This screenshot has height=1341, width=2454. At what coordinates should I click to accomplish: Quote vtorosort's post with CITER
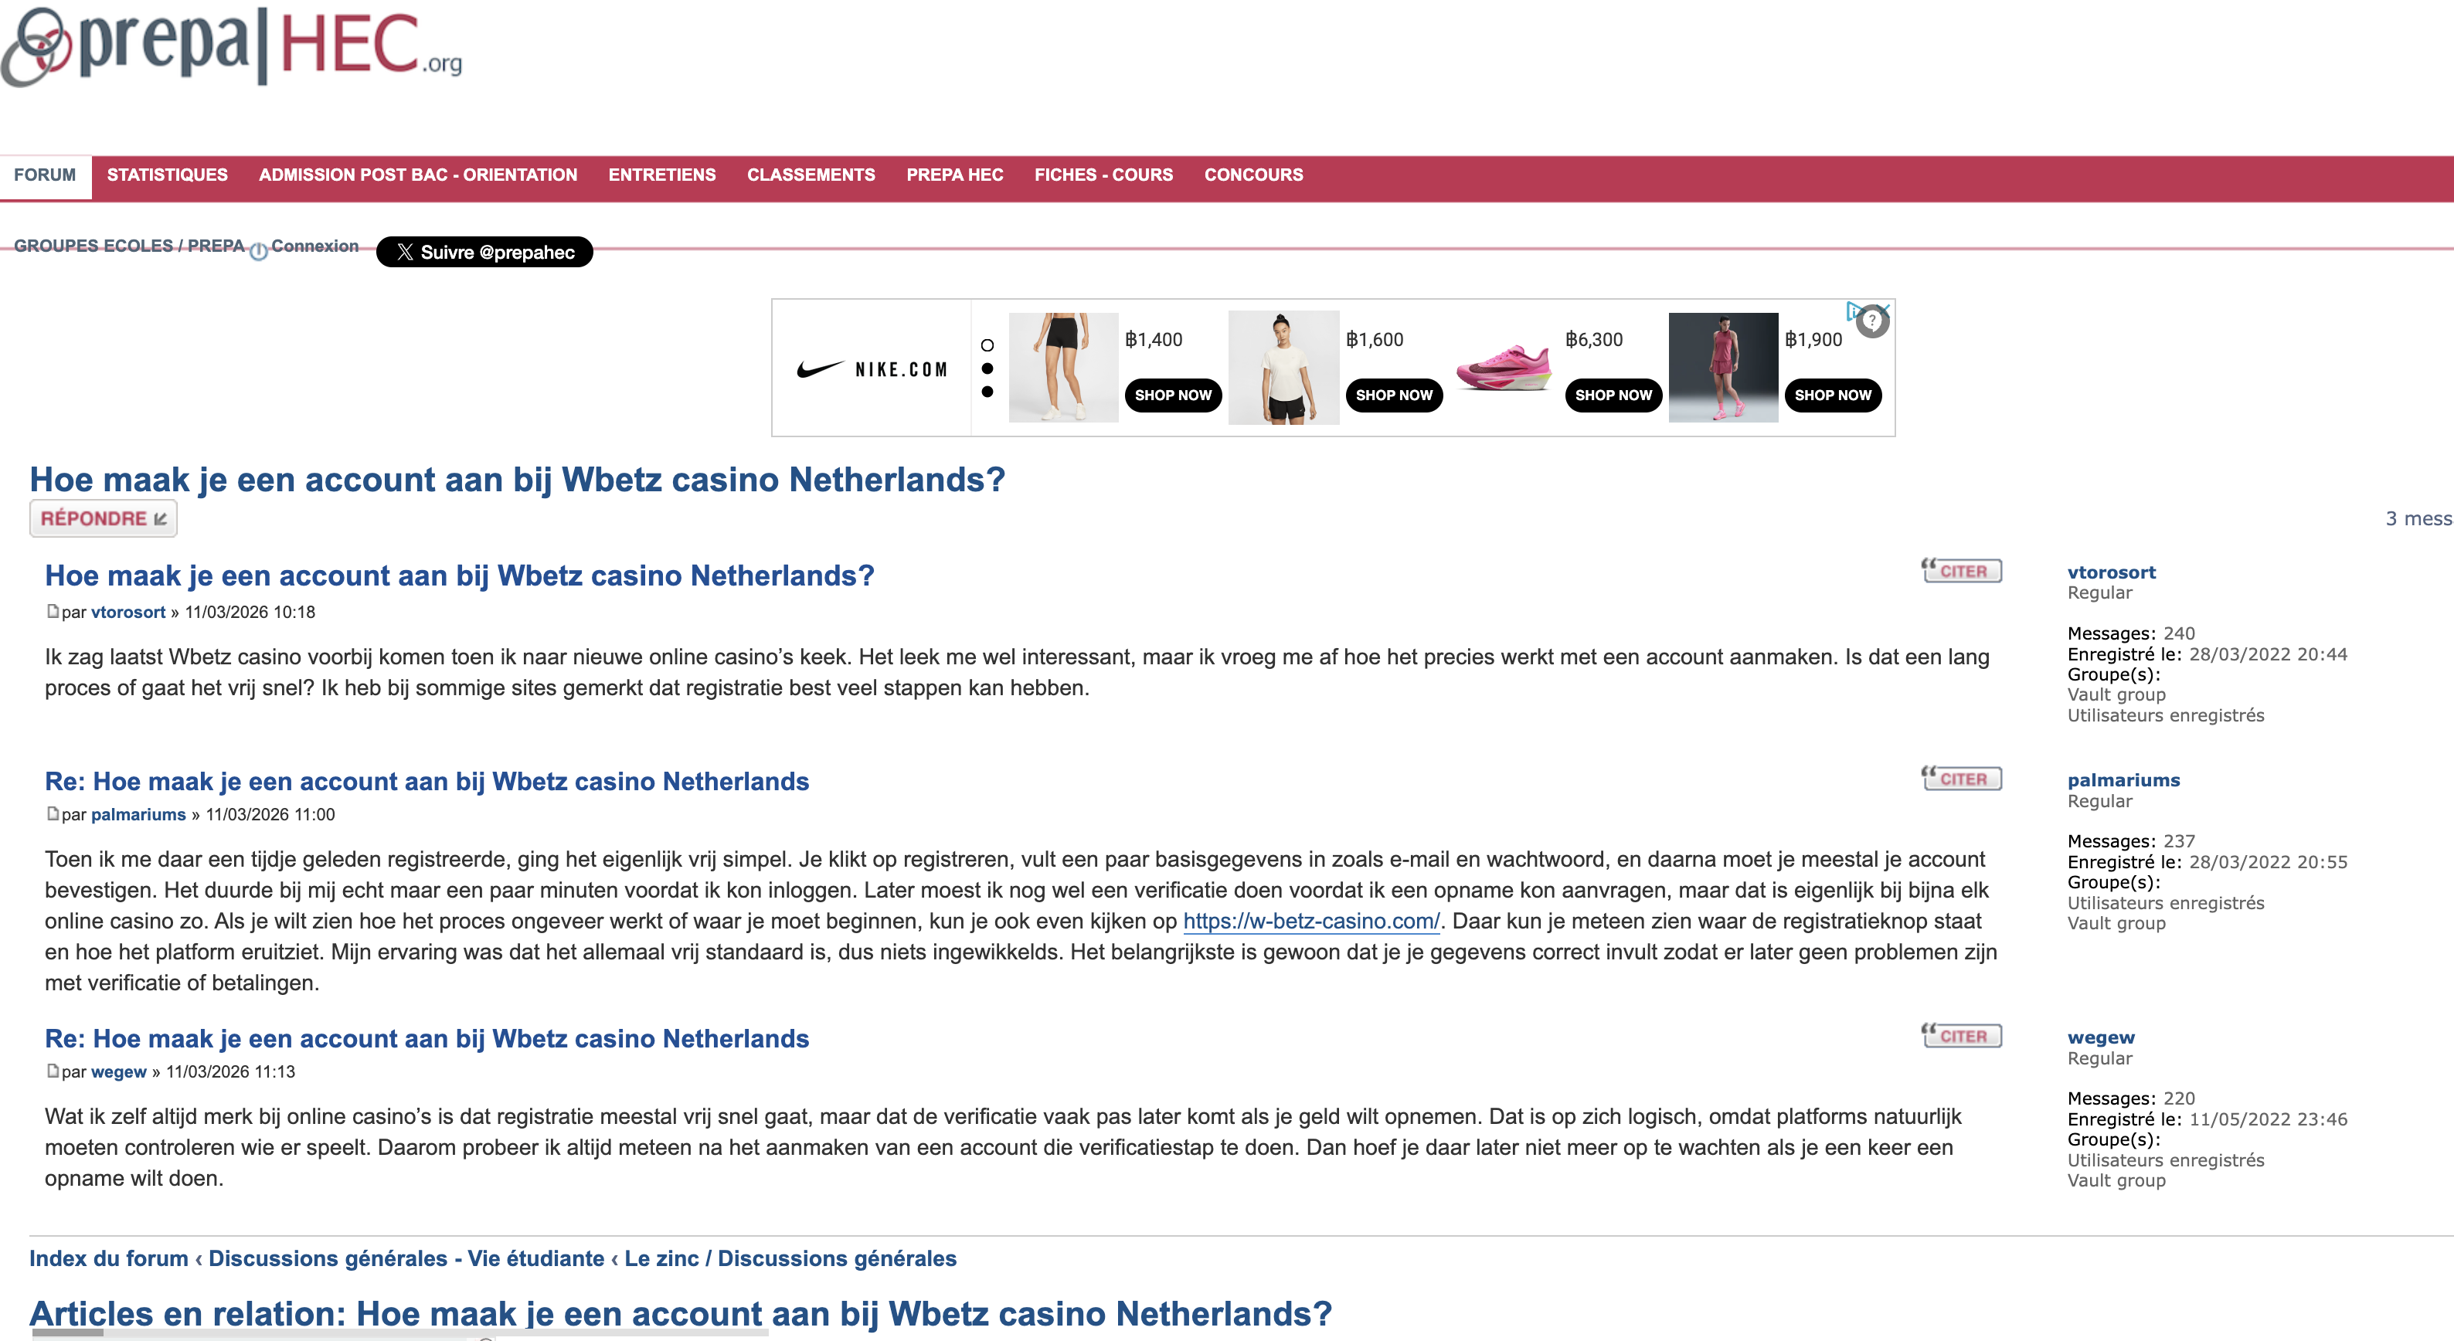(1962, 571)
